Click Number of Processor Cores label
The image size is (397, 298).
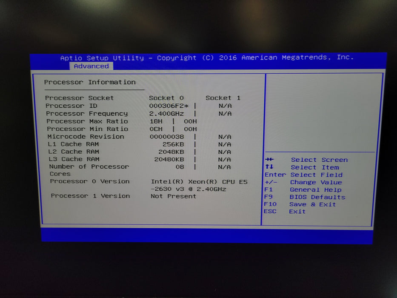(x=89, y=170)
